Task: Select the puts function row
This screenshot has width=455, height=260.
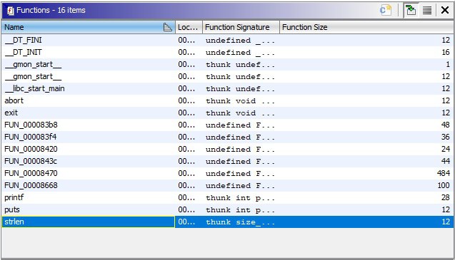Action: pyautogui.click(x=227, y=209)
